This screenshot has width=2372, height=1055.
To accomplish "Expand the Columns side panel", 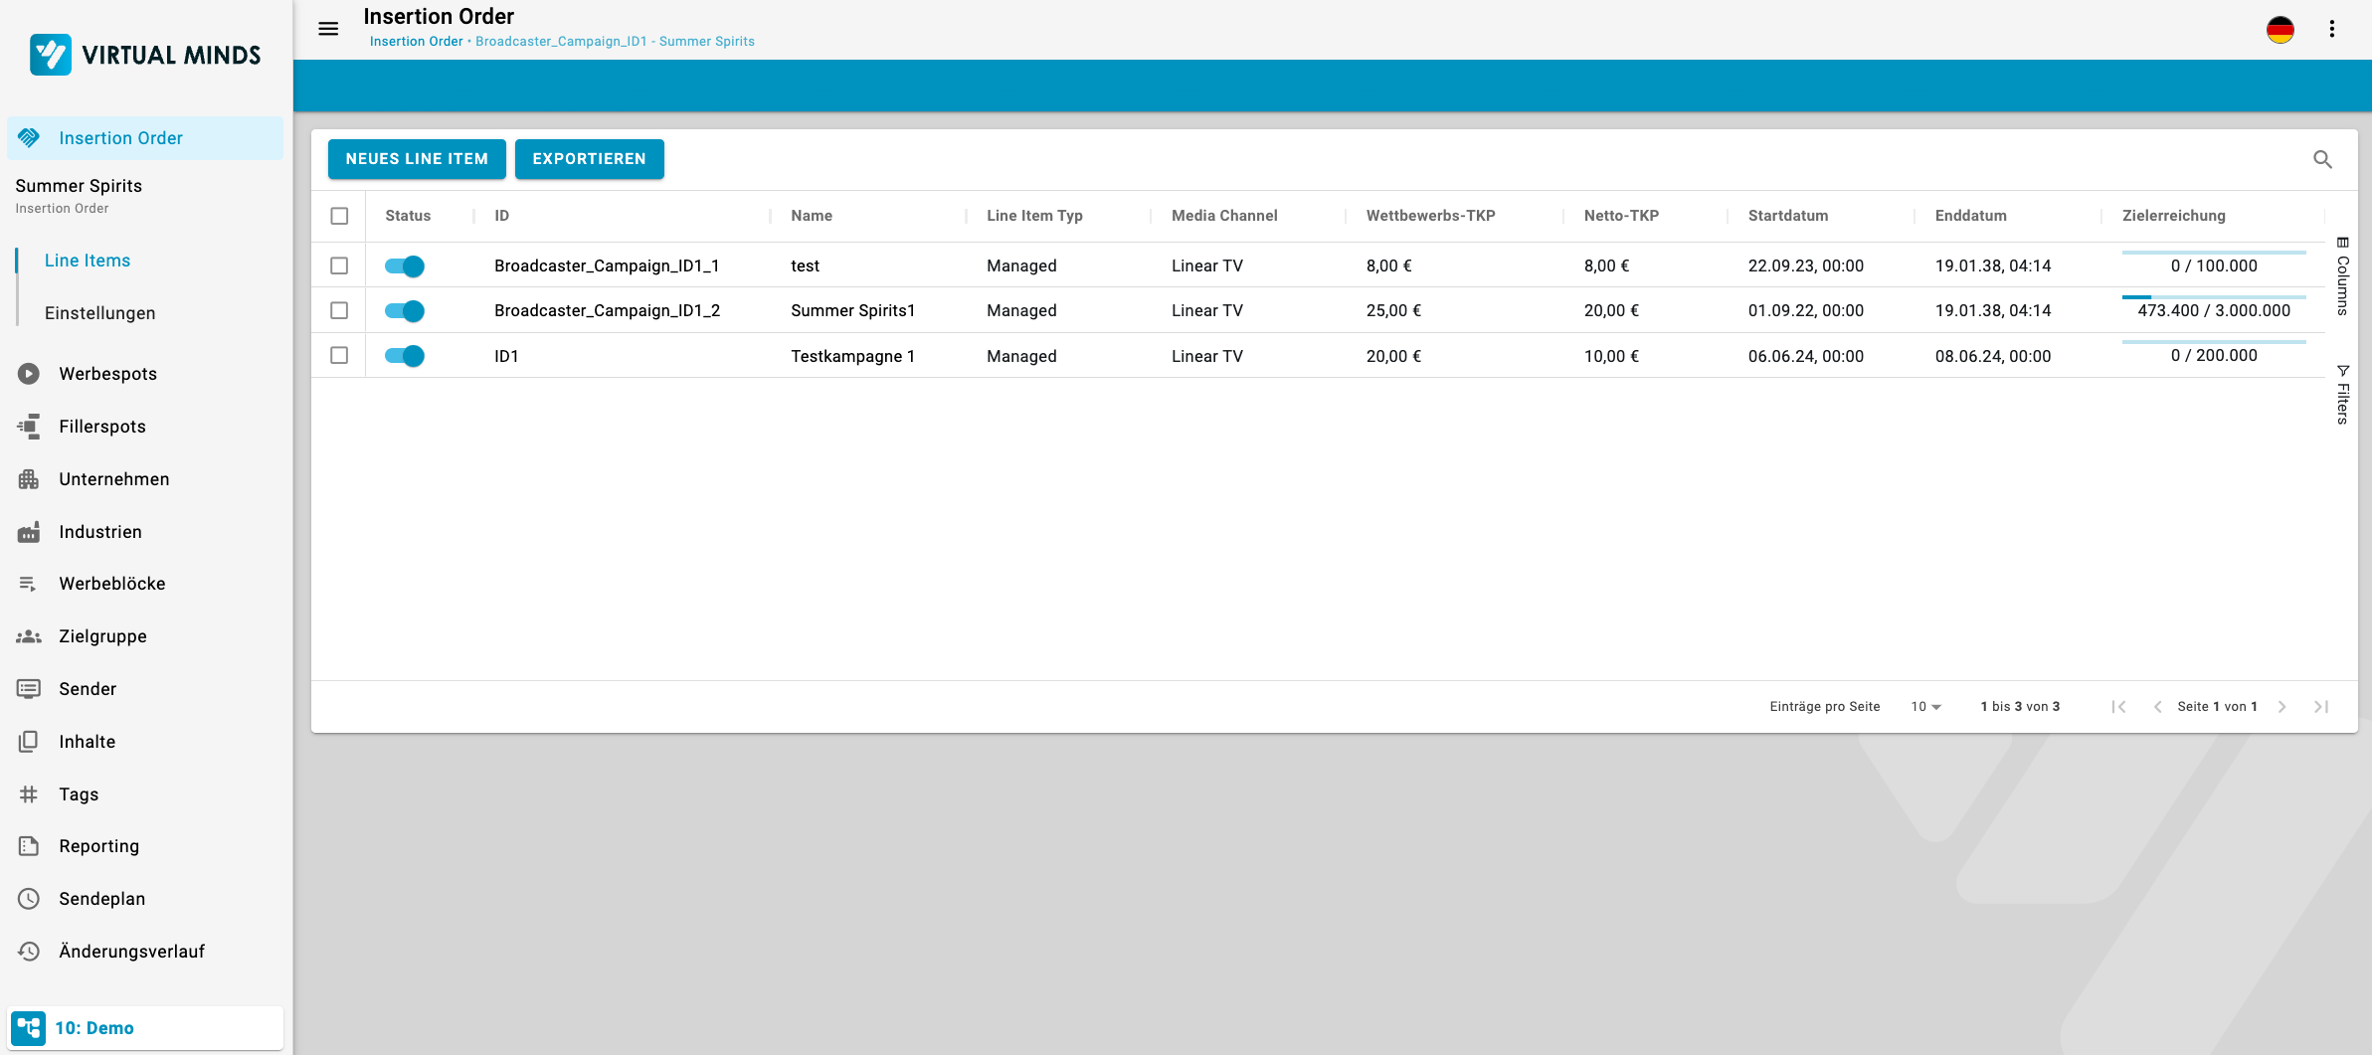I will pos(2343,277).
